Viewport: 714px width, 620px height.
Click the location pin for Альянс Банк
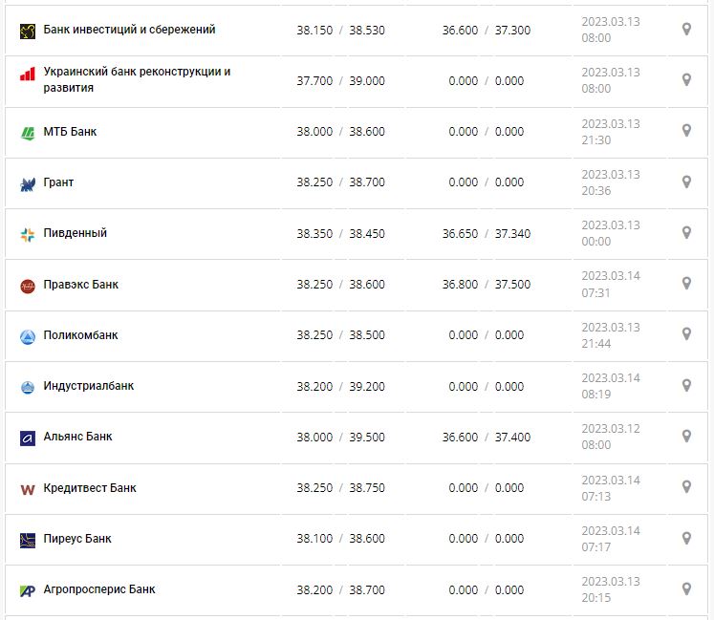pyautogui.click(x=686, y=436)
